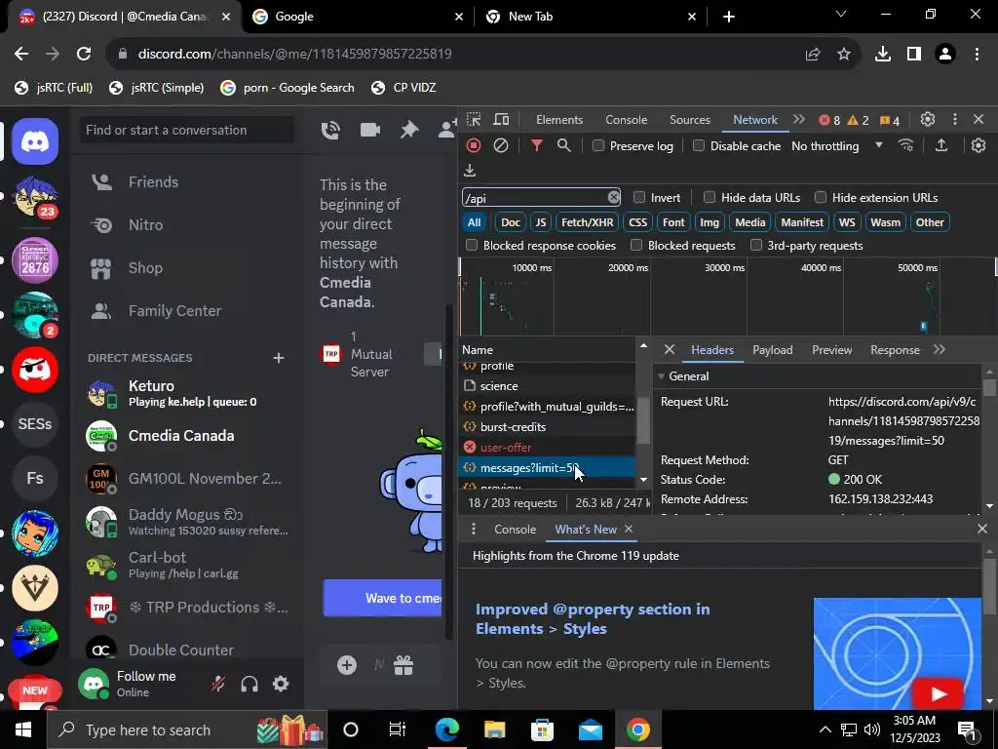Filter requests by WS type
This screenshot has width=998, height=749.
point(847,222)
